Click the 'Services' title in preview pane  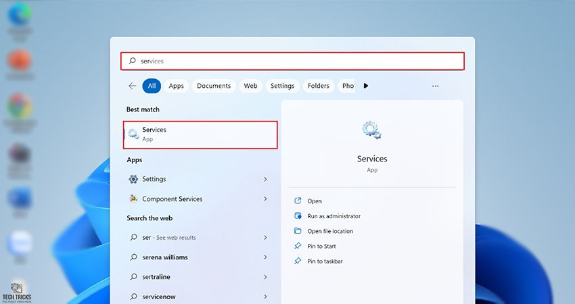click(372, 159)
